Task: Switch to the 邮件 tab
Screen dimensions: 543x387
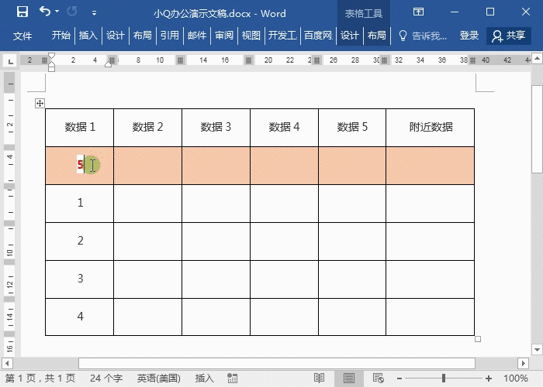Action: 197,36
